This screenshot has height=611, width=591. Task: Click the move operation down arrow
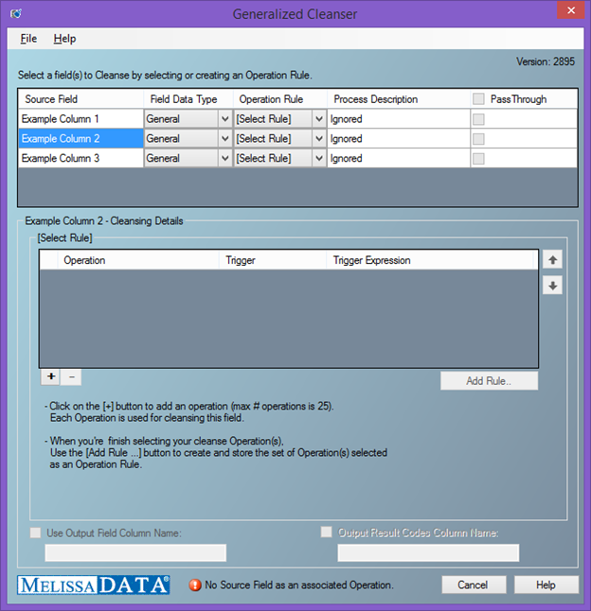click(x=553, y=285)
